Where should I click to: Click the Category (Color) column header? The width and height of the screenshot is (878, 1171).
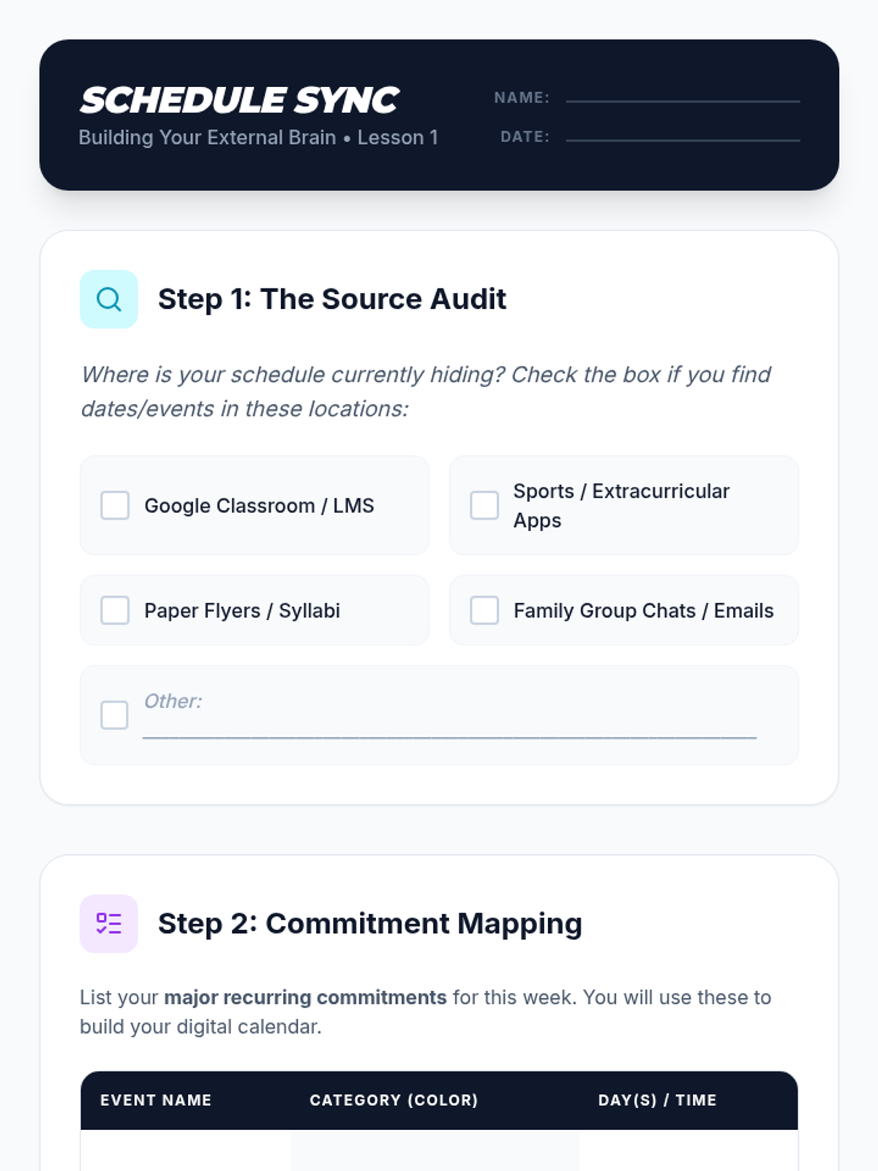pos(394,1100)
